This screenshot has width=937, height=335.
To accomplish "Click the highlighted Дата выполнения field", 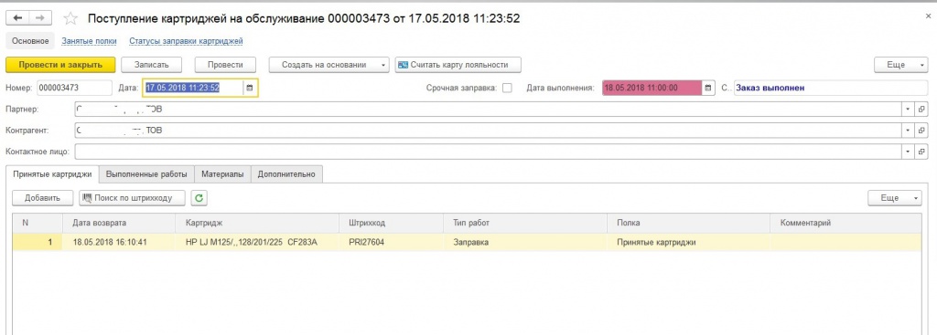I will [x=652, y=88].
